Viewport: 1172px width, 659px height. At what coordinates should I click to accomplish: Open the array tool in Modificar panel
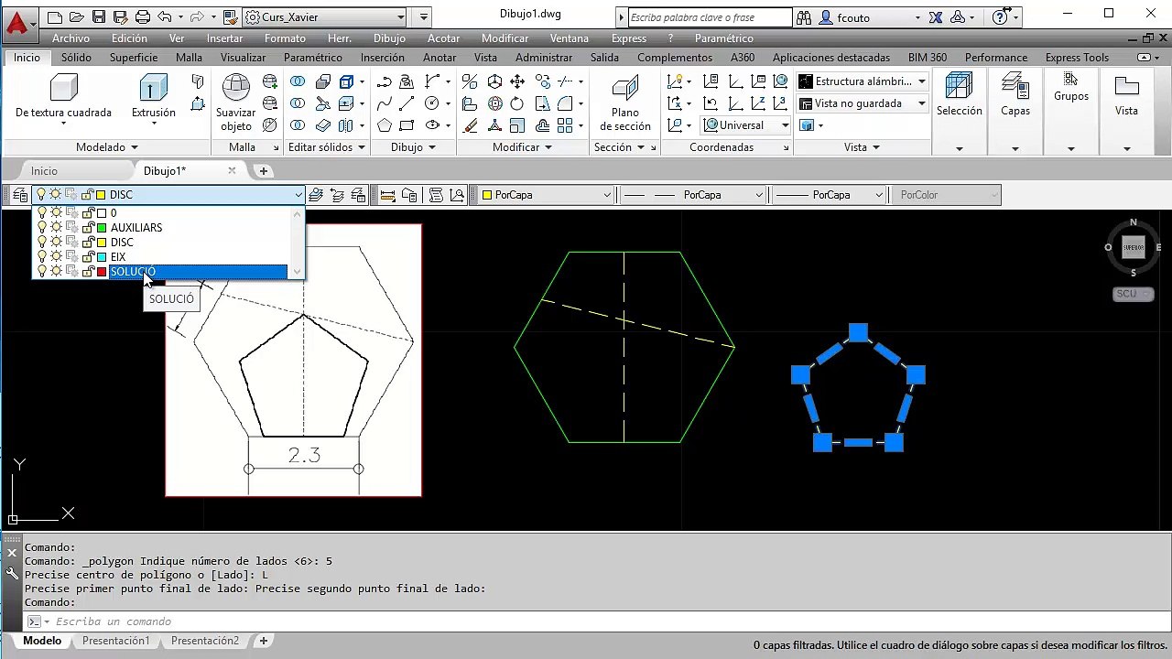(x=565, y=125)
